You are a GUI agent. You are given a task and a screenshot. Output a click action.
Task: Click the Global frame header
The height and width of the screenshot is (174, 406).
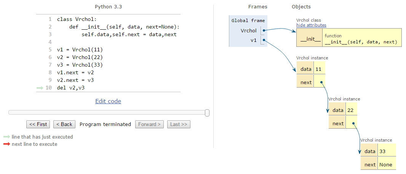pos(248,21)
